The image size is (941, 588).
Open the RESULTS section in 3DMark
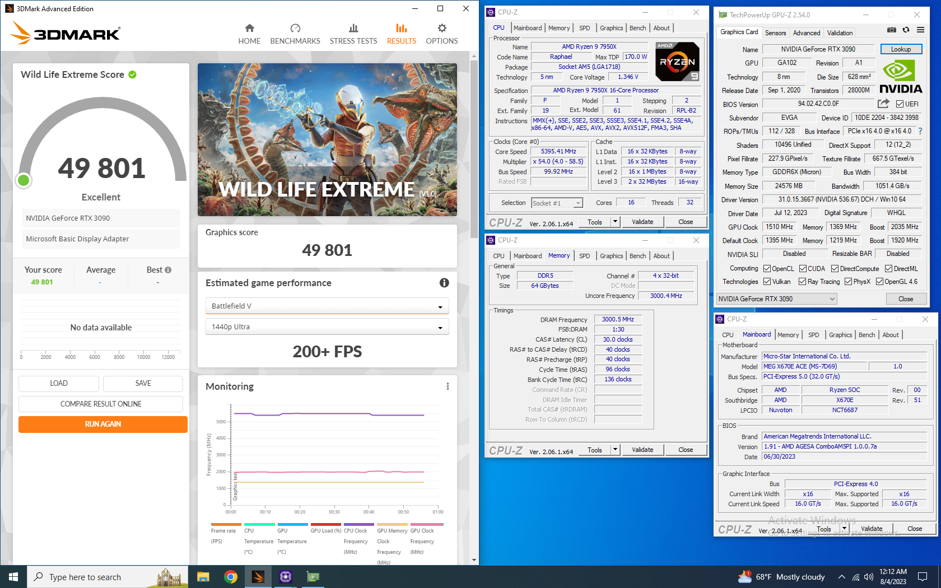pos(402,34)
